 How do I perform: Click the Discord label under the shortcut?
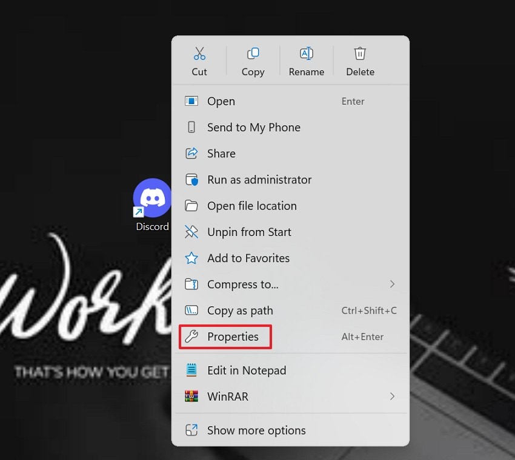(x=152, y=226)
